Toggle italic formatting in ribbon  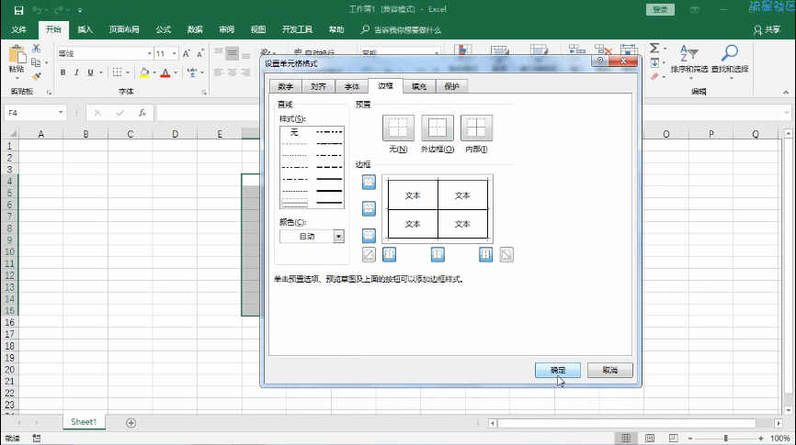coord(76,72)
